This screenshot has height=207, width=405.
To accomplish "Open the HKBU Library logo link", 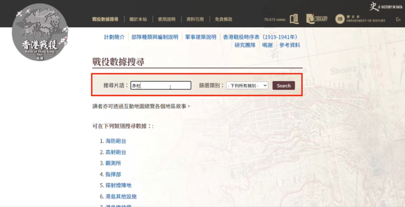I will tap(317, 19).
